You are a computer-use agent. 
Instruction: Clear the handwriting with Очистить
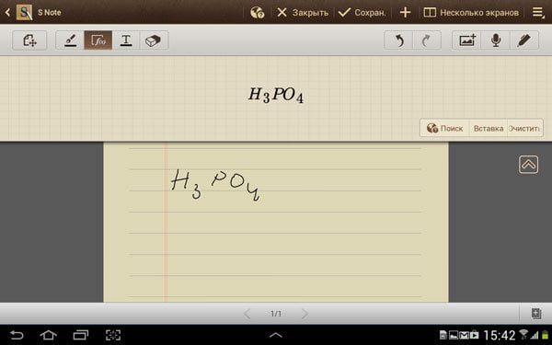[x=524, y=129]
